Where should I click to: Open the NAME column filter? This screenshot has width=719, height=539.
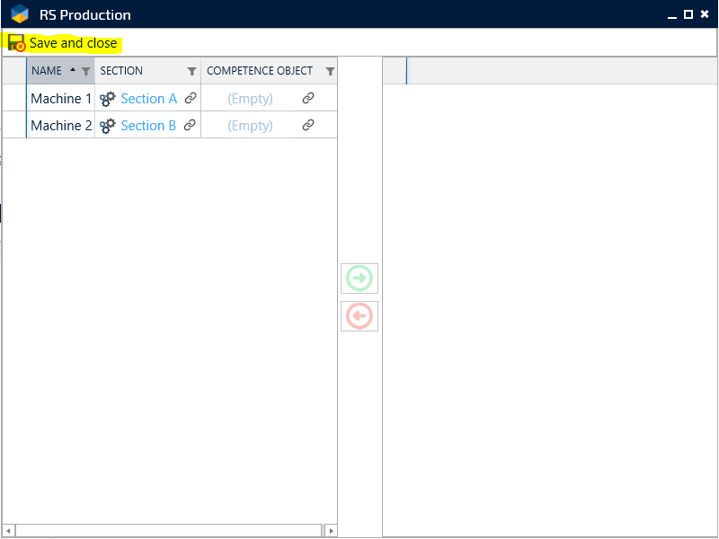pyautogui.click(x=85, y=71)
